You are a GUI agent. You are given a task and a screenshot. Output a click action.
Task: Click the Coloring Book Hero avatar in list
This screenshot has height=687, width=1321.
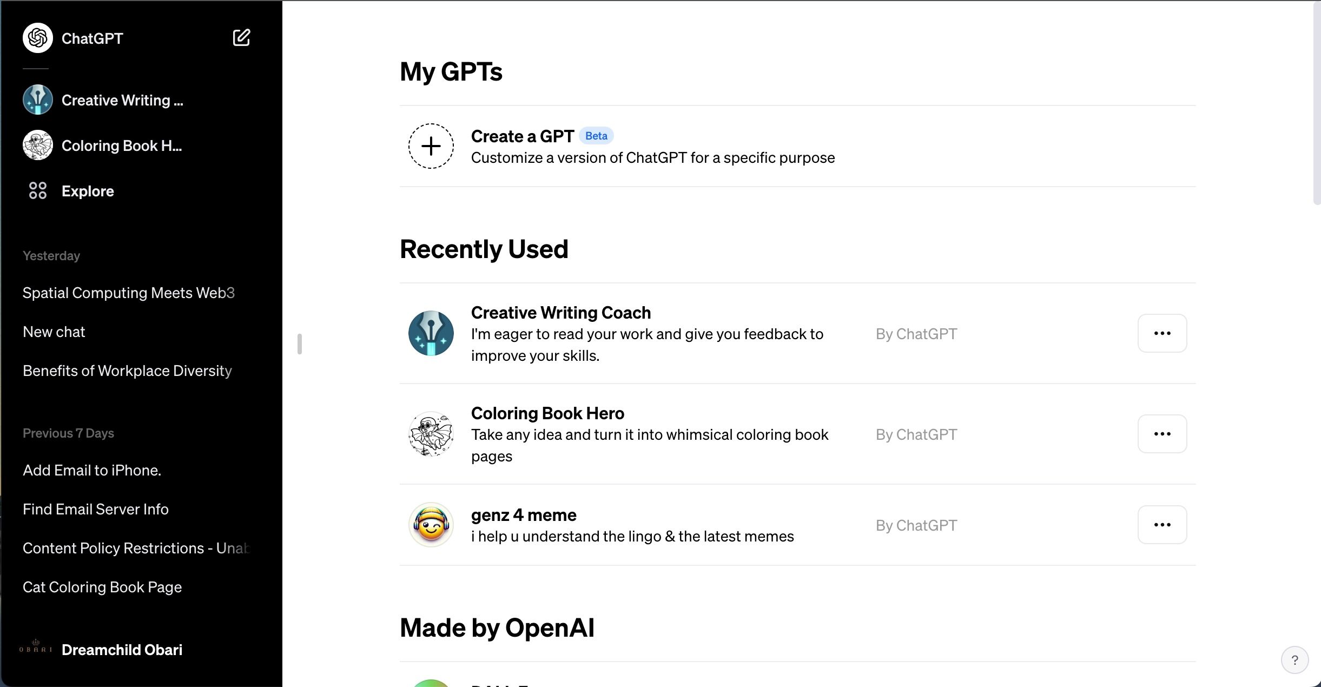click(x=431, y=434)
